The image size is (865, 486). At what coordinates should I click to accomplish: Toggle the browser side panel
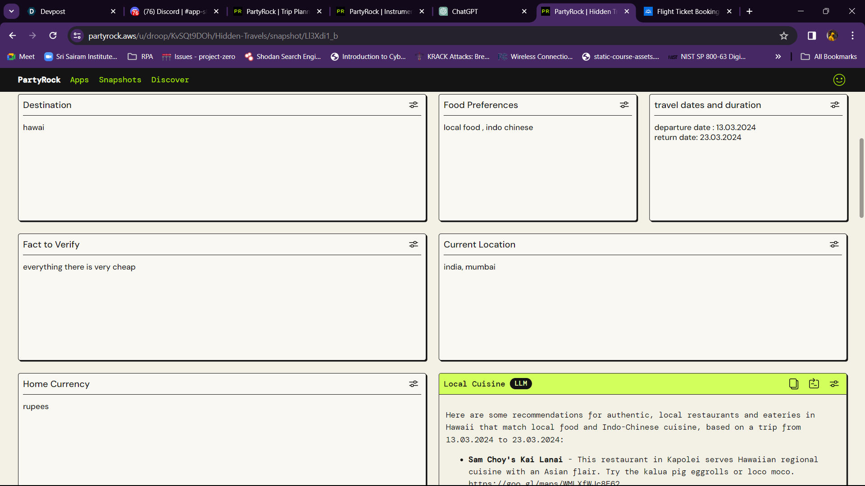pos(811,36)
